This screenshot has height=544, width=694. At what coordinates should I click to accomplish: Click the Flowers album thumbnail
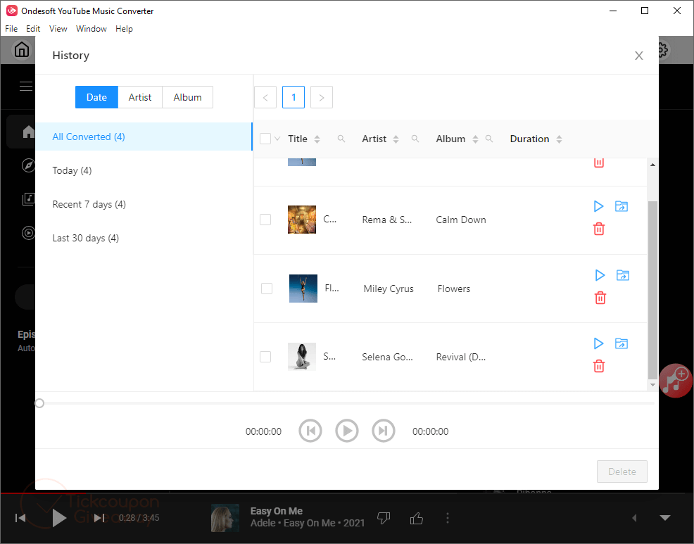click(303, 289)
